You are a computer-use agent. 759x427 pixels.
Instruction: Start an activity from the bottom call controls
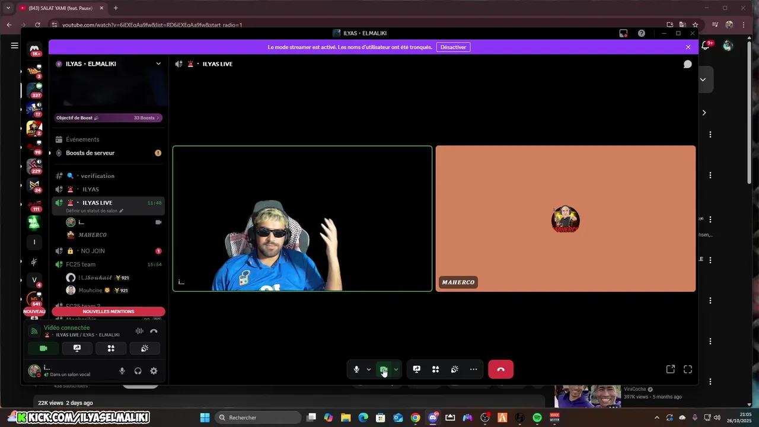(x=436, y=369)
